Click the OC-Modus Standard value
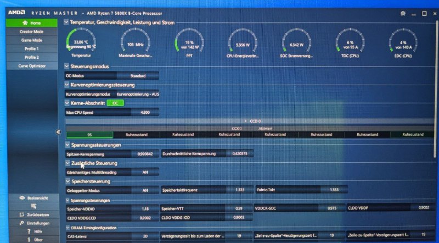Viewport: 439px width, 243px height. click(138, 76)
